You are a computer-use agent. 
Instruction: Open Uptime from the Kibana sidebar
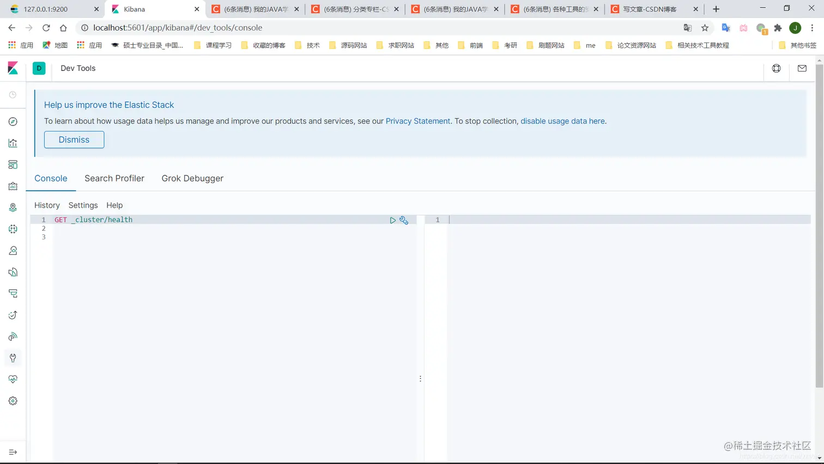coord(13,315)
